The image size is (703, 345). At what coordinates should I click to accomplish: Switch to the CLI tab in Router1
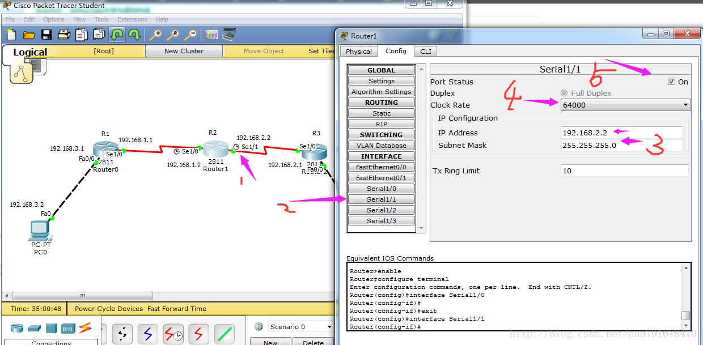426,52
